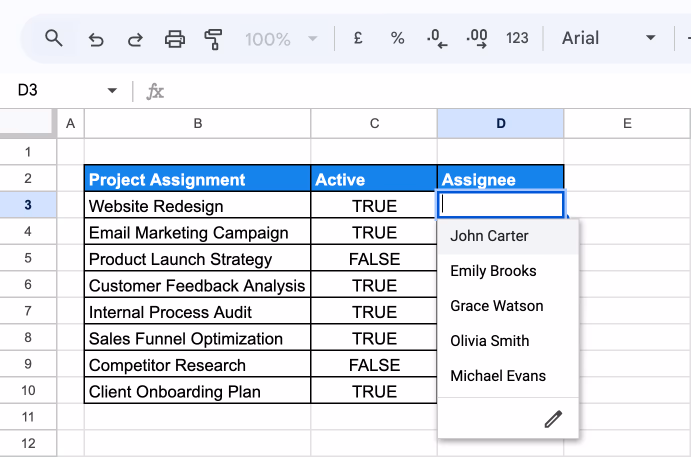691x457 pixels.
Task: Select John Carter from the assignee list
Action: 489,235
